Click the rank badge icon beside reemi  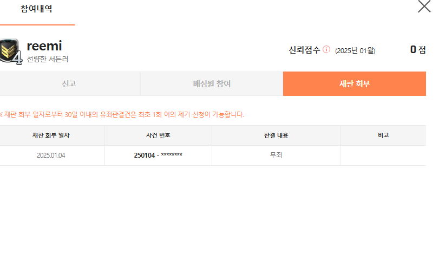point(11,52)
